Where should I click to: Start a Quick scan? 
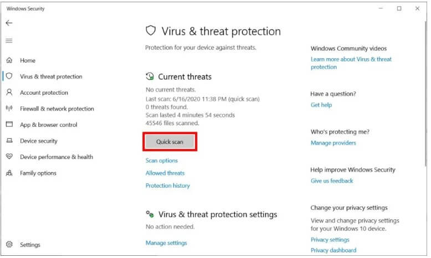[x=170, y=142]
